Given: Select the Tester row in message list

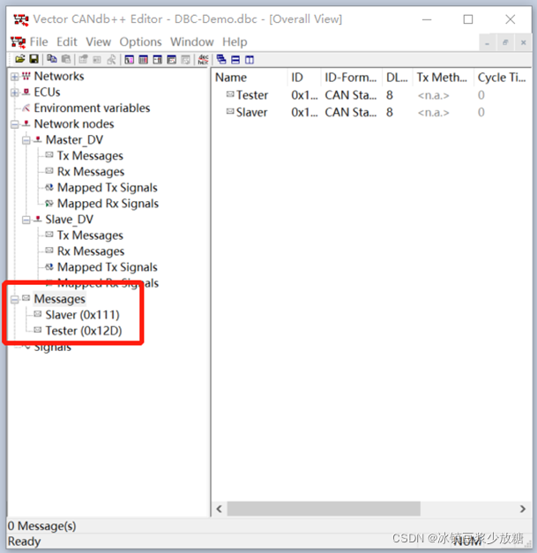Looking at the screenshot, I should pos(371,95).
